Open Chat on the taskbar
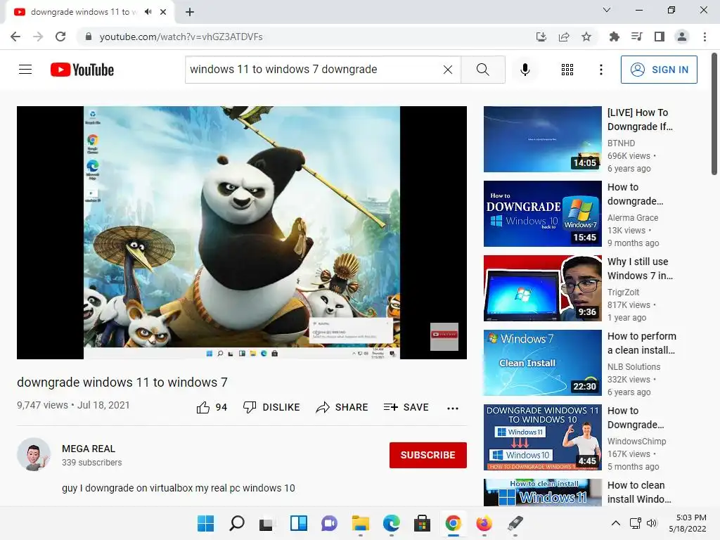This screenshot has width=720, height=540. pos(329,523)
